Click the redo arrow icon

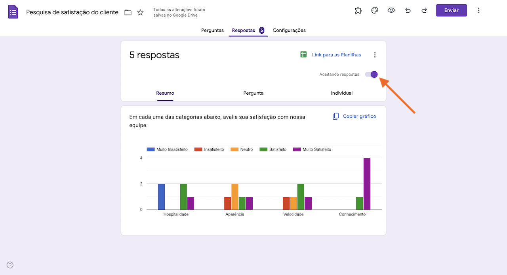(424, 10)
